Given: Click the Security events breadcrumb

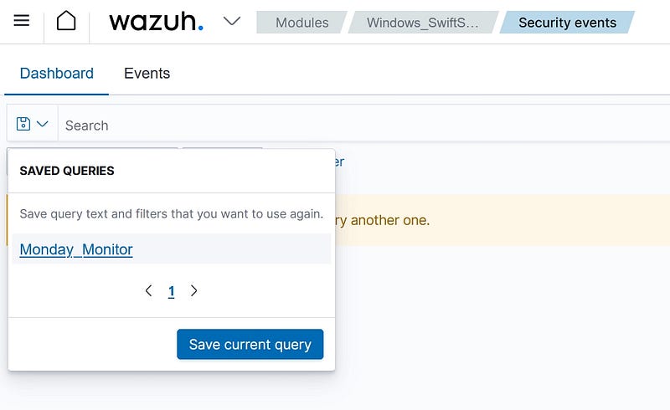Looking at the screenshot, I should (x=567, y=23).
